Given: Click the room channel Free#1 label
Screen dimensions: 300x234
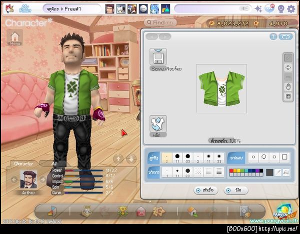Looking at the screenshot, I should click(x=72, y=9).
